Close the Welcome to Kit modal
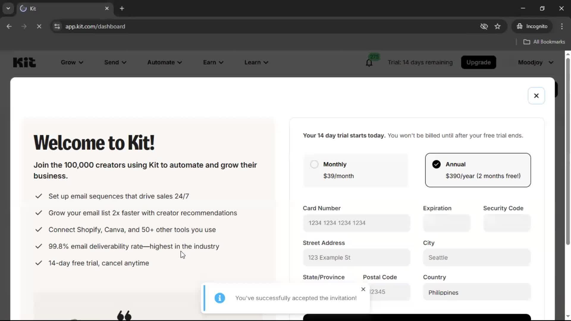This screenshot has height=321, width=571. tap(536, 96)
